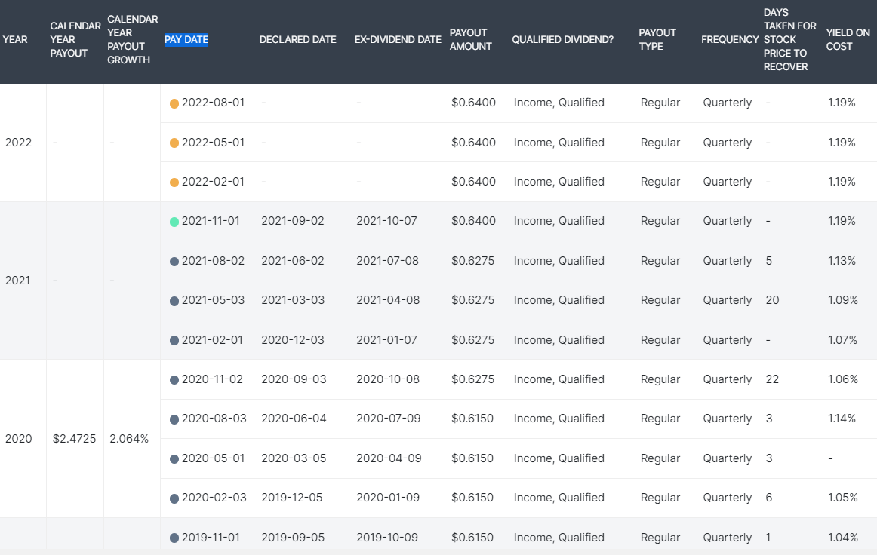Select the Ex-Dividend Date column header
The height and width of the screenshot is (555, 877).
point(398,40)
